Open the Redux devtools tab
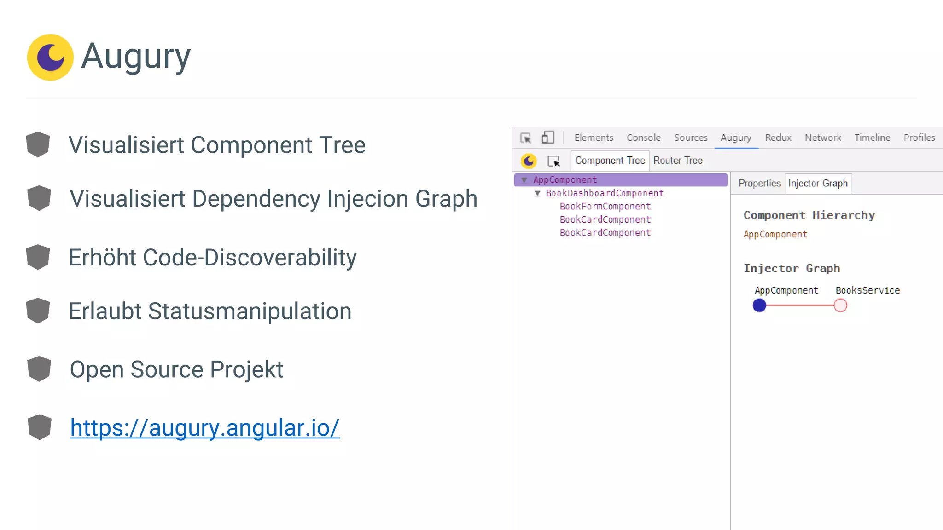The width and height of the screenshot is (943, 530). [778, 138]
